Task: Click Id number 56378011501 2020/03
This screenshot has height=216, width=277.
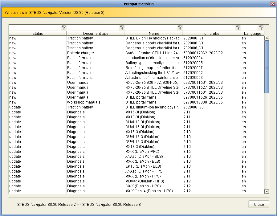Action: coord(203,83)
